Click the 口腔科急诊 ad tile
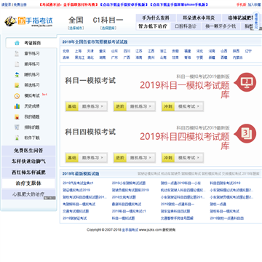Screen dimensions: 262x262 (x=186, y=26)
